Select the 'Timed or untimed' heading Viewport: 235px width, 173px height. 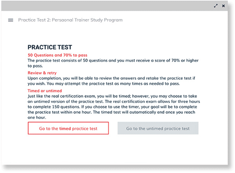coord(45,91)
